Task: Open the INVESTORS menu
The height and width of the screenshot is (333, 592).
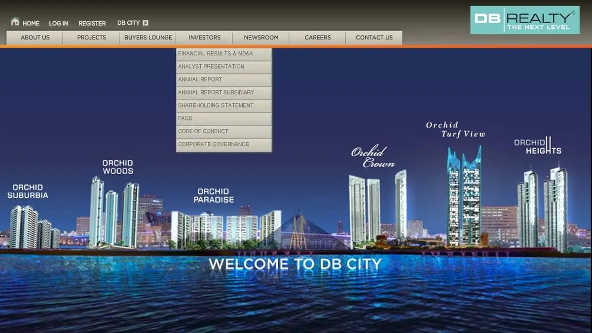Action: click(204, 37)
